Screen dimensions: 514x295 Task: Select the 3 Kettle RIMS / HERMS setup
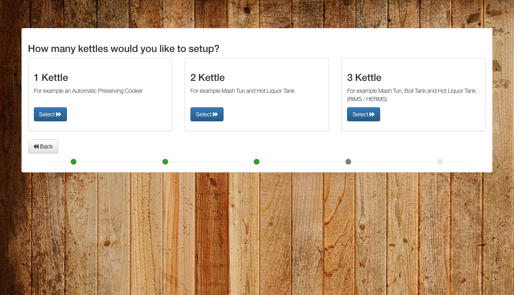click(x=363, y=115)
